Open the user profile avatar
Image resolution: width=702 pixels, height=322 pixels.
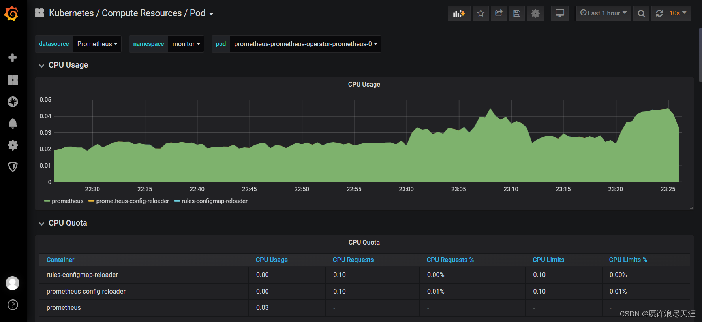pos(13,283)
